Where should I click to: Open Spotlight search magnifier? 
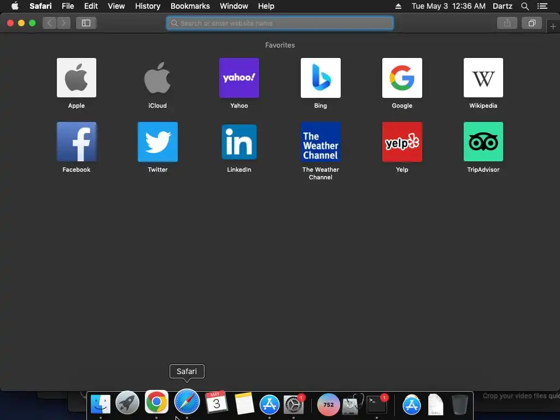pyautogui.click(x=524, y=6)
